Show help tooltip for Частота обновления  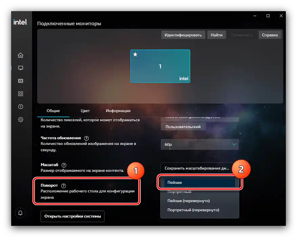point(86,138)
